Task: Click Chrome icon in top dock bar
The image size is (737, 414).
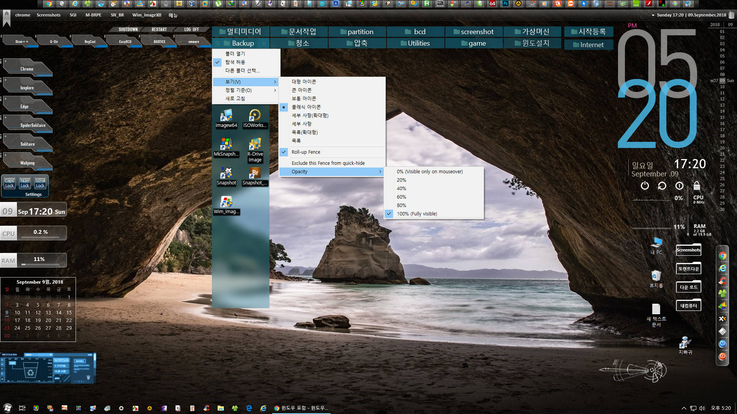Action: [49, 4]
